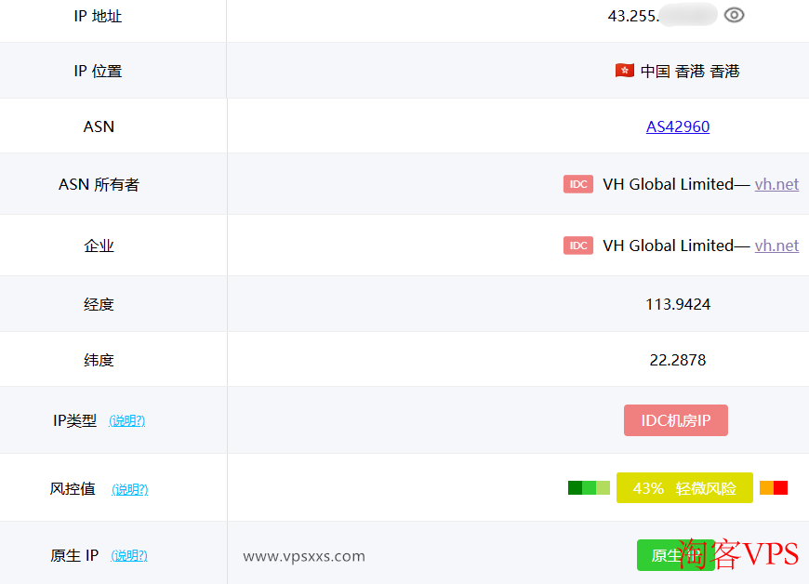Screen dimensions: 809x584
Task: Click the flag icon before 中国 香港
Action: [x=624, y=71]
